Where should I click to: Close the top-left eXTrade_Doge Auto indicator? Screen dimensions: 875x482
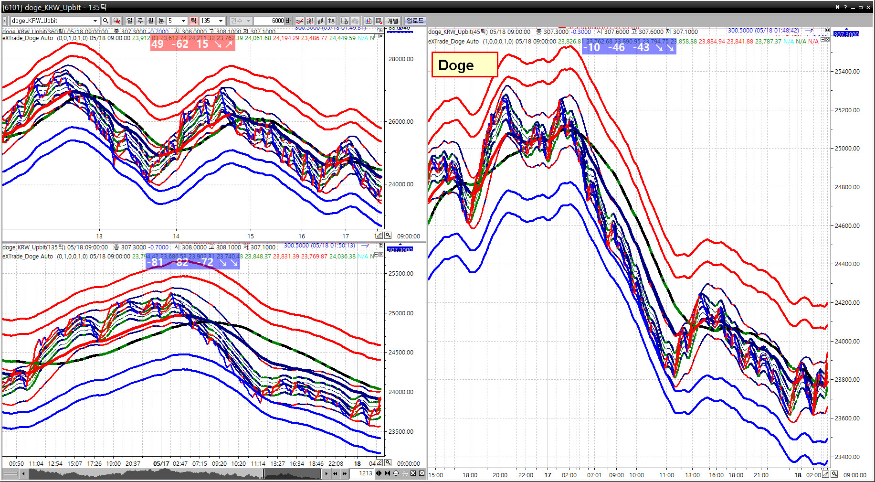(x=381, y=36)
